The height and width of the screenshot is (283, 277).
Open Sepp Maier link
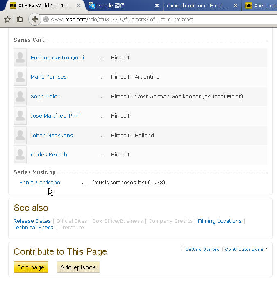point(45,96)
